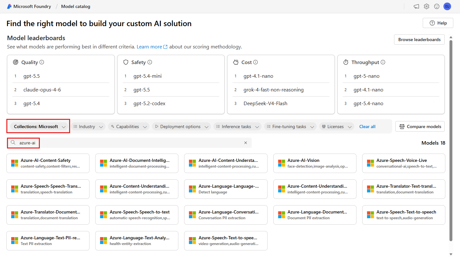
Task: Open the Learn more link
Action: click(x=152, y=47)
